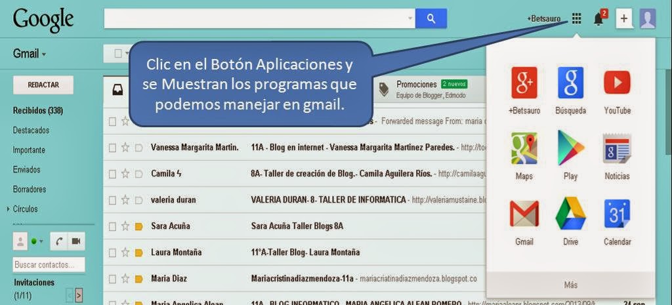This screenshot has width=672, height=305.
Task: Open email '11A - Blog en internet'
Action: [x=352, y=148]
